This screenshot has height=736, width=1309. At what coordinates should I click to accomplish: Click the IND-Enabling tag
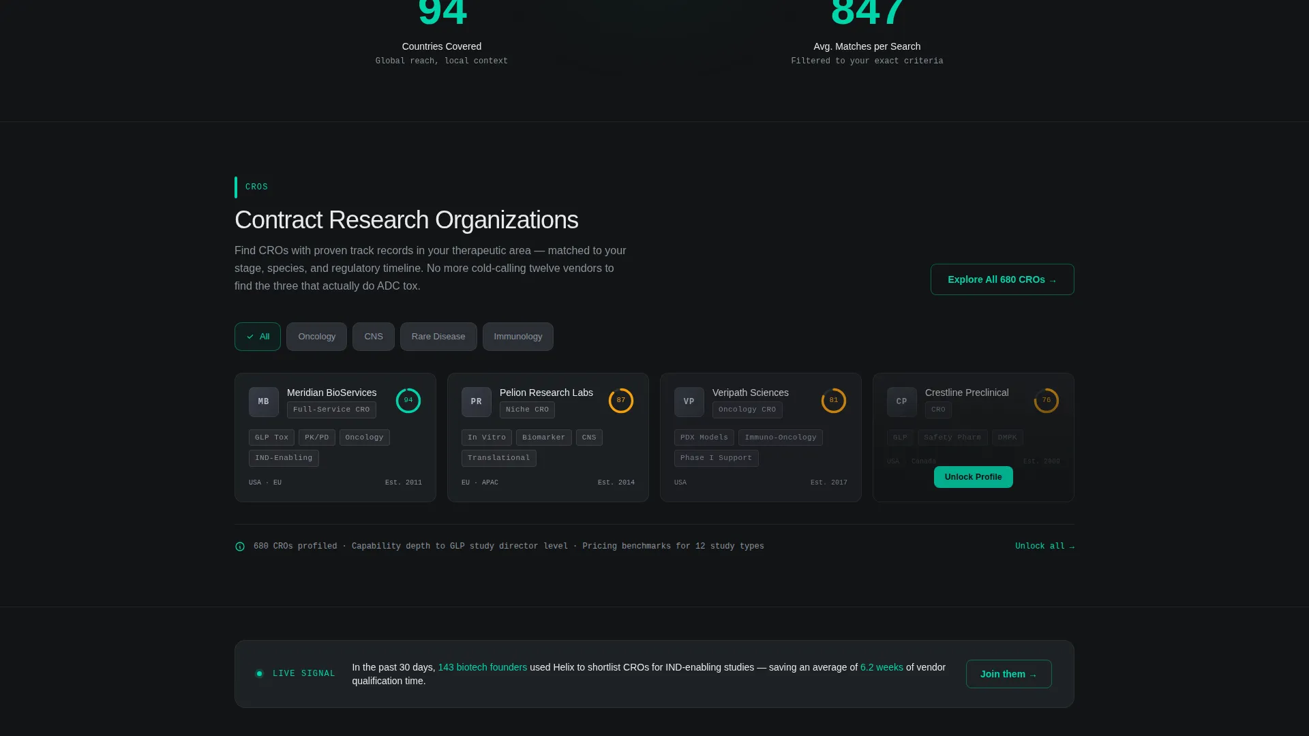(x=284, y=458)
